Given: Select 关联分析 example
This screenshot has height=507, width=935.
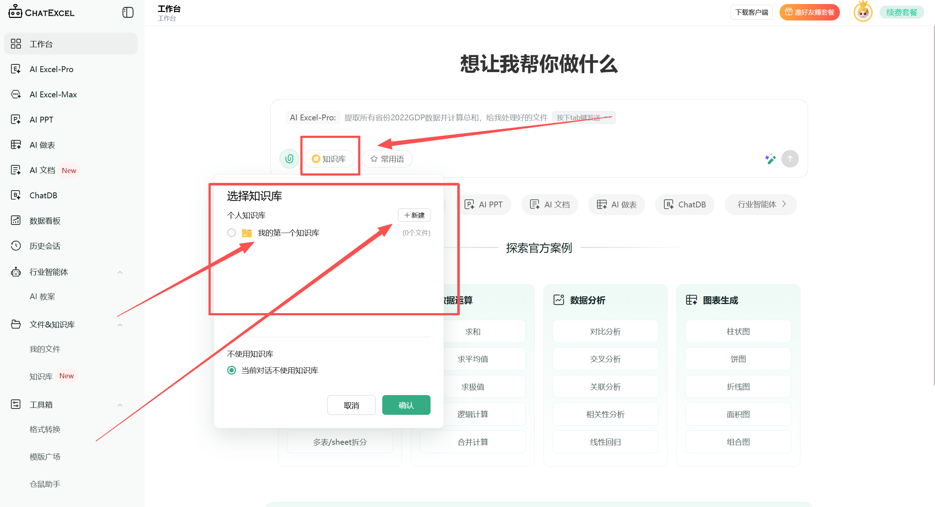Looking at the screenshot, I should [x=605, y=387].
